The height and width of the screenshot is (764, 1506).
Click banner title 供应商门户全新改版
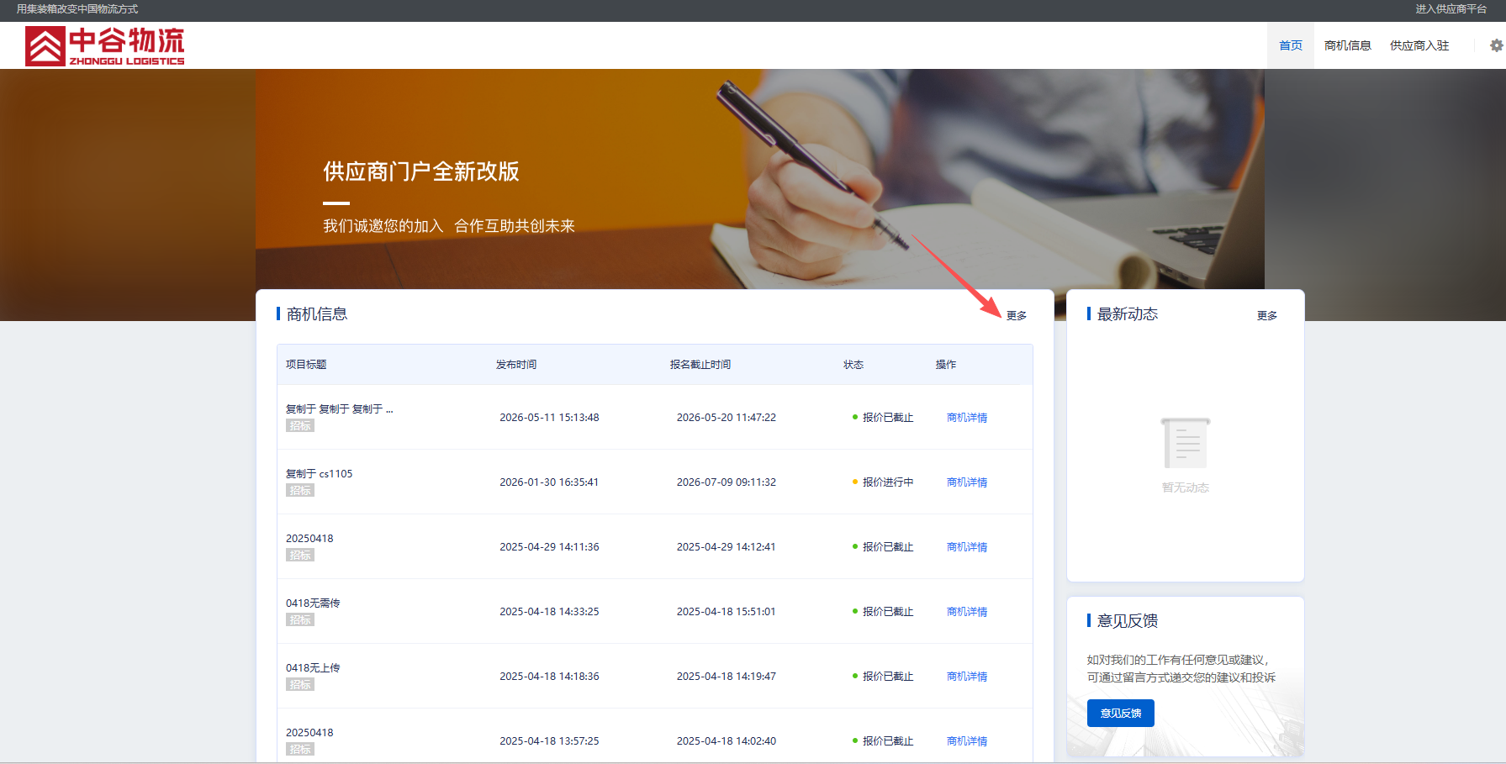[x=421, y=171]
